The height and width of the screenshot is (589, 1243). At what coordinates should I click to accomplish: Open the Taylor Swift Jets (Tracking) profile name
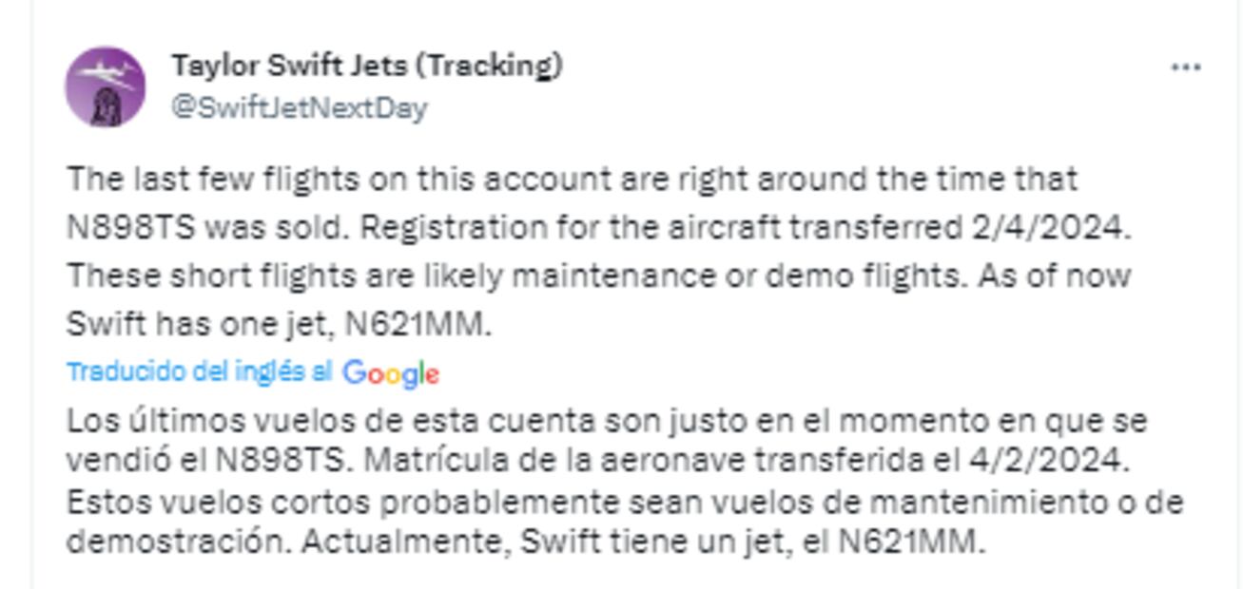pos(366,66)
